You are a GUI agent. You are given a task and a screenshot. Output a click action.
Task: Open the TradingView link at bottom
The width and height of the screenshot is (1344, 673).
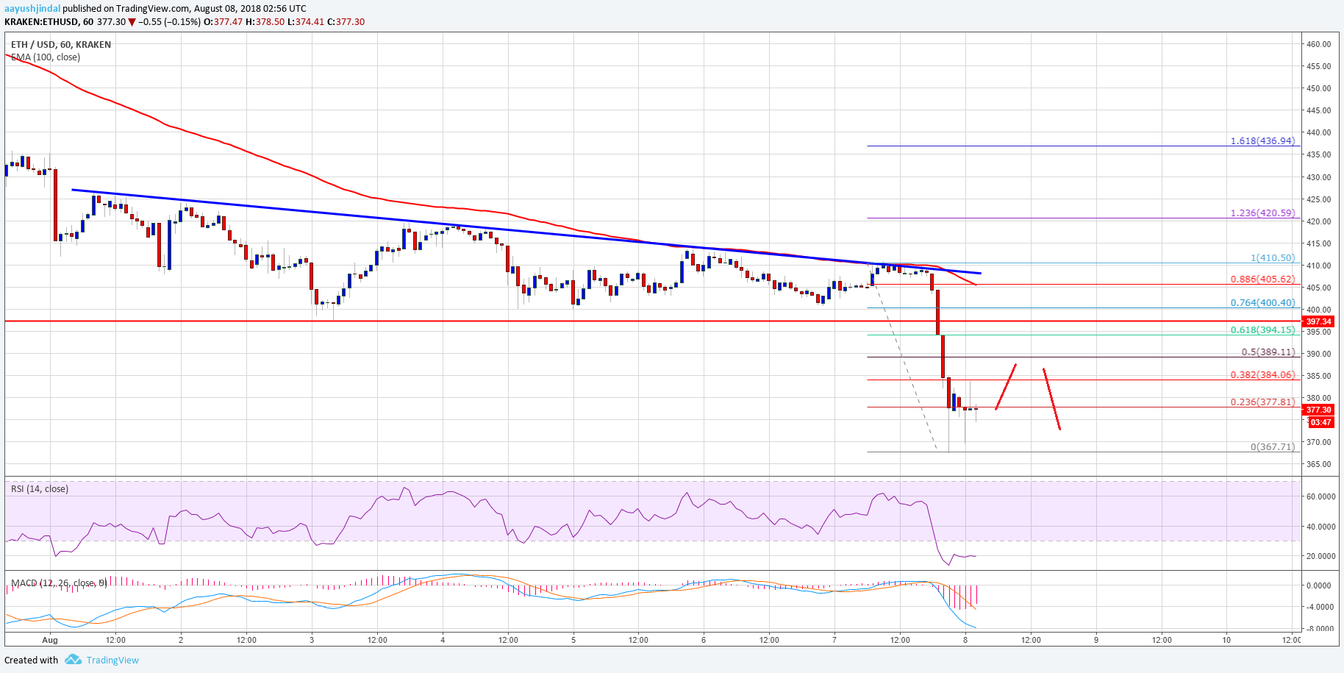pos(112,660)
